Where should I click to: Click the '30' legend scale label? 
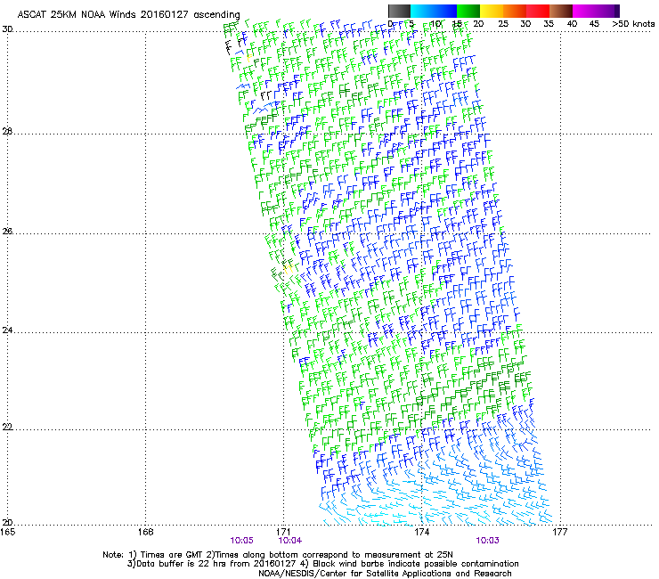click(525, 24)
